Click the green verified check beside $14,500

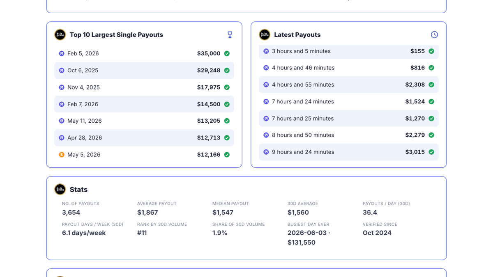click(227, 104)
